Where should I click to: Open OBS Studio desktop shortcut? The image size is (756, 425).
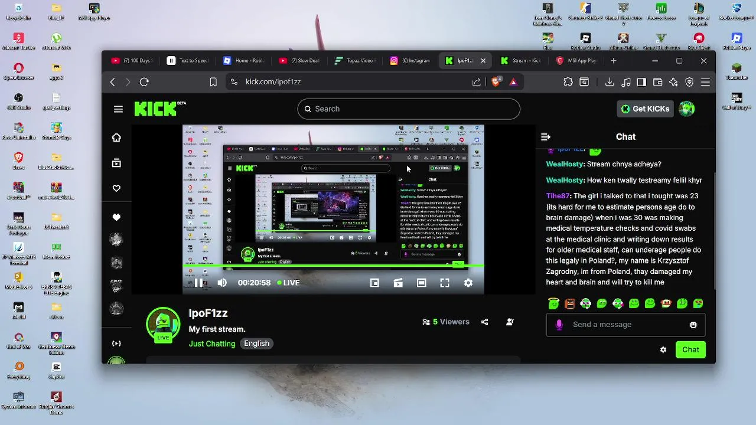coord(18,102)
